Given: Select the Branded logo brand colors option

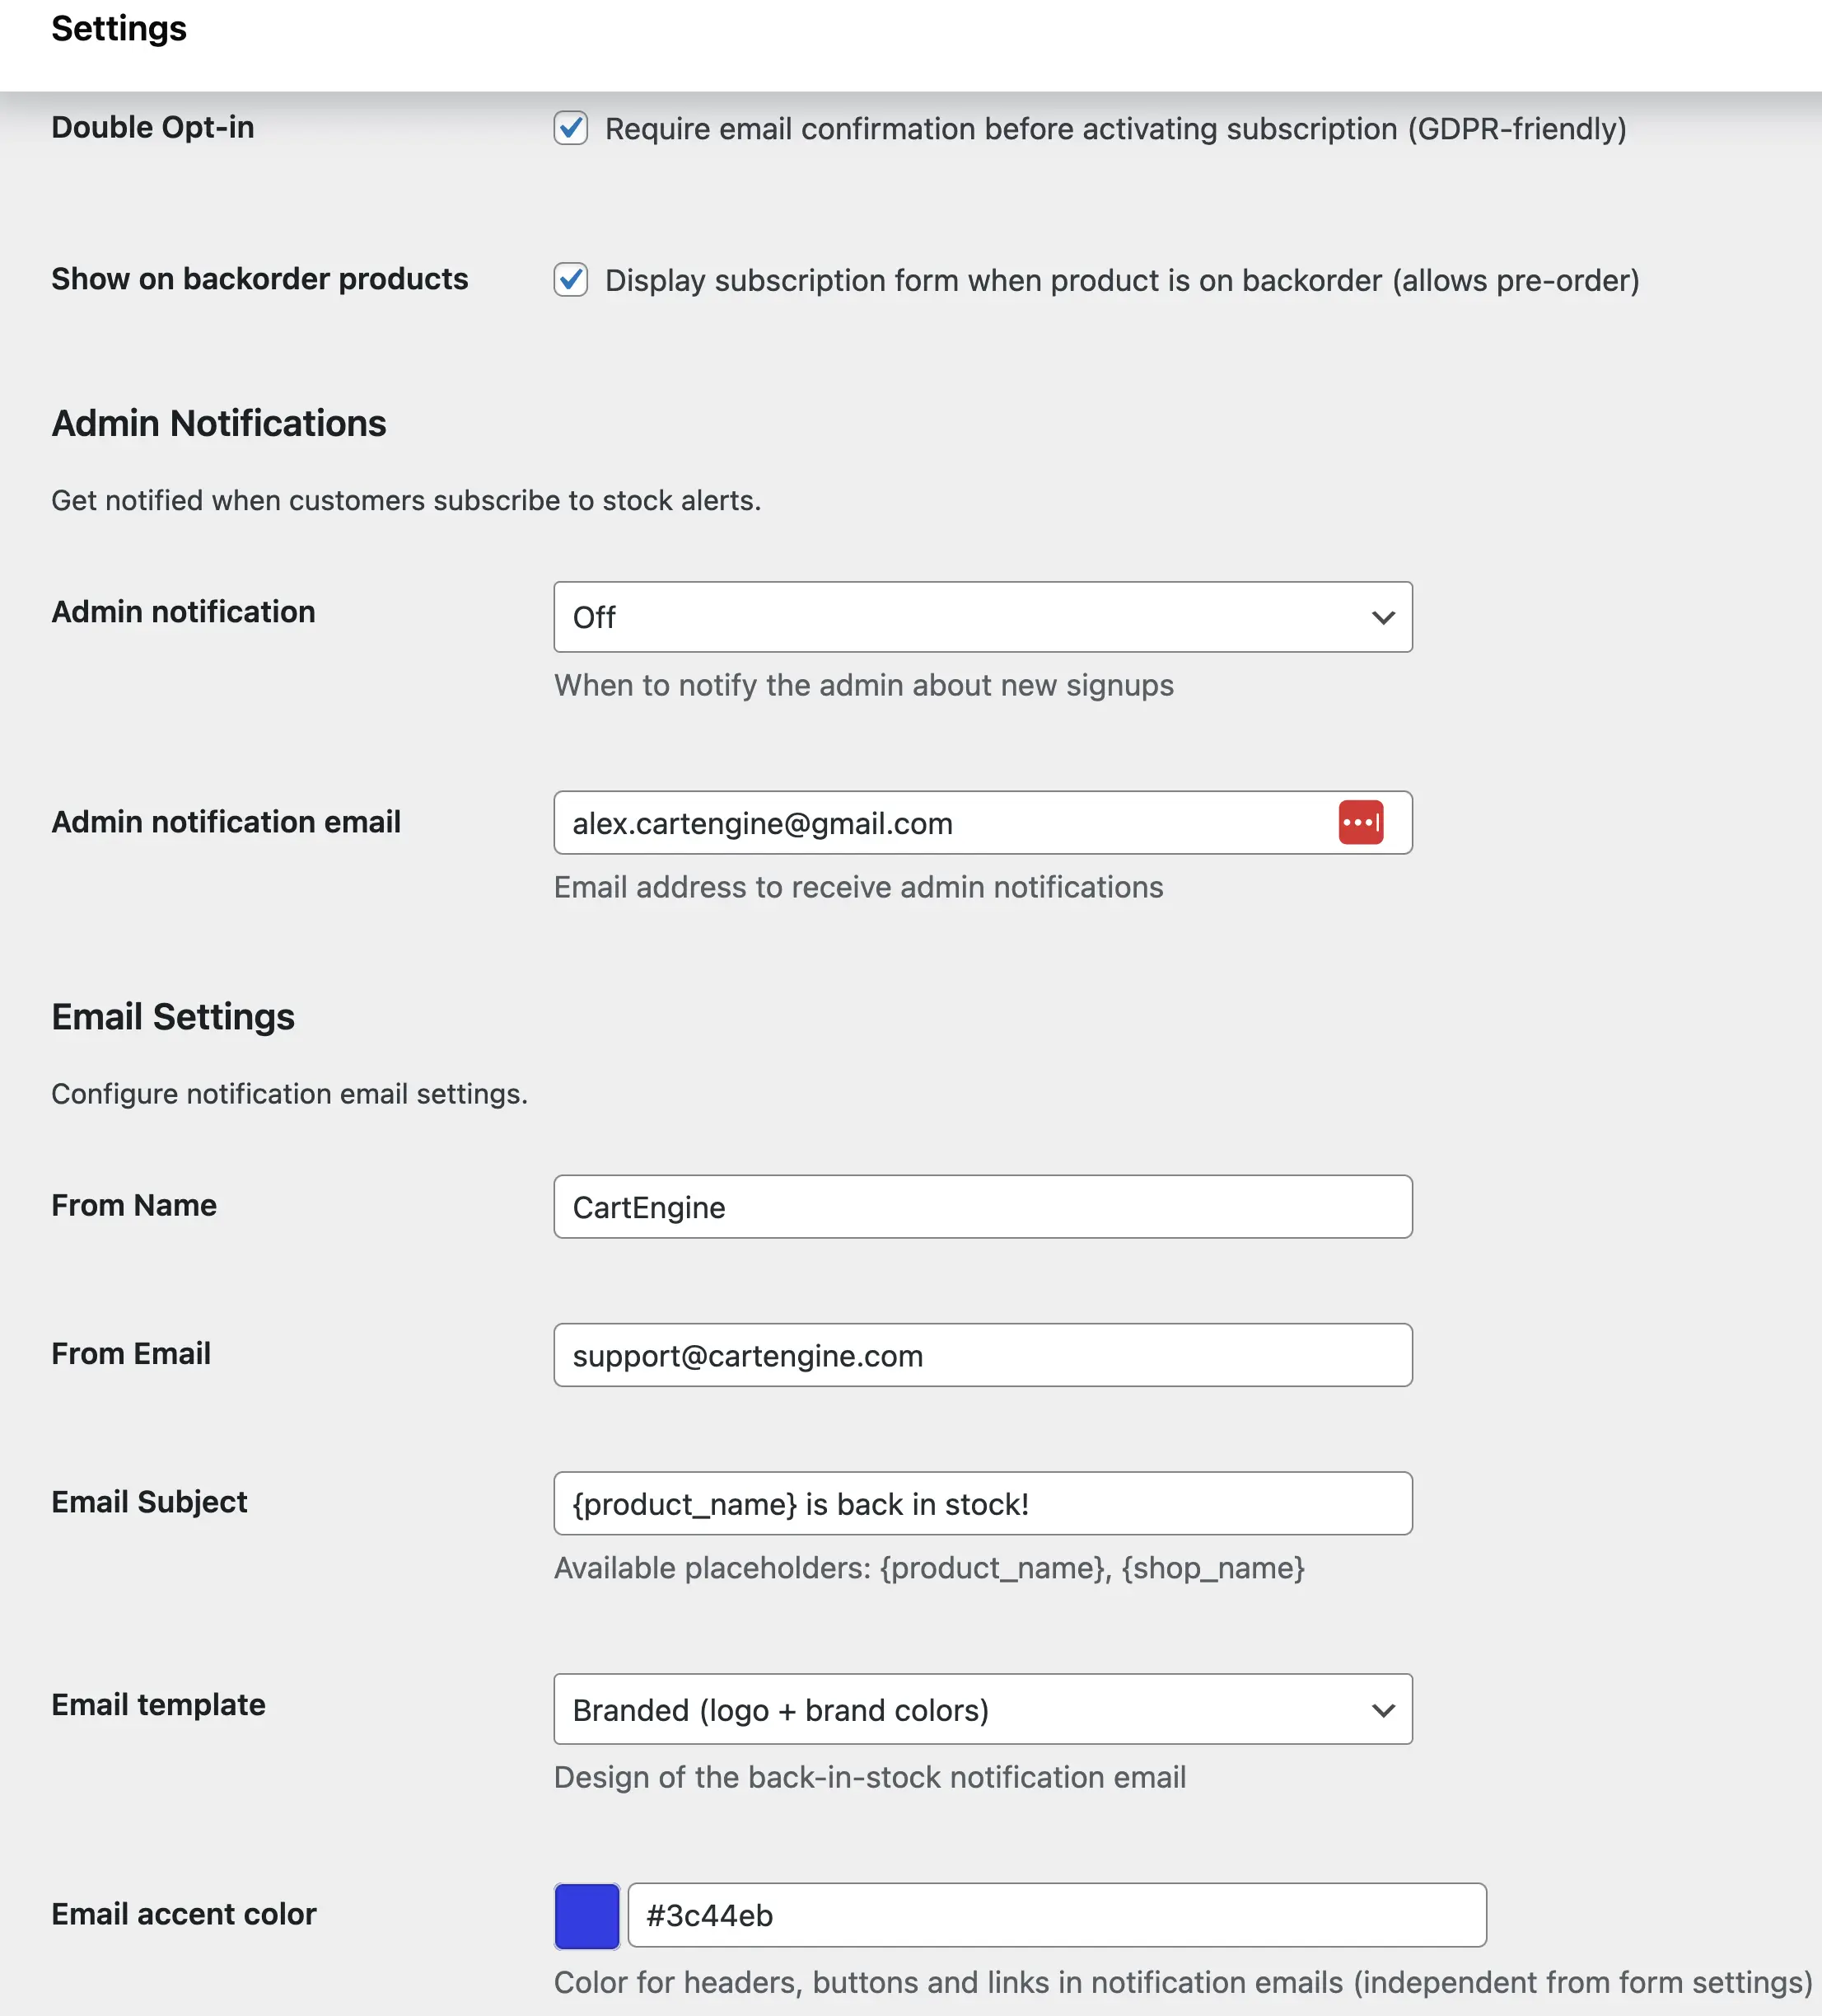Looking at the screenshot, I should click(x=983, y=1709).
